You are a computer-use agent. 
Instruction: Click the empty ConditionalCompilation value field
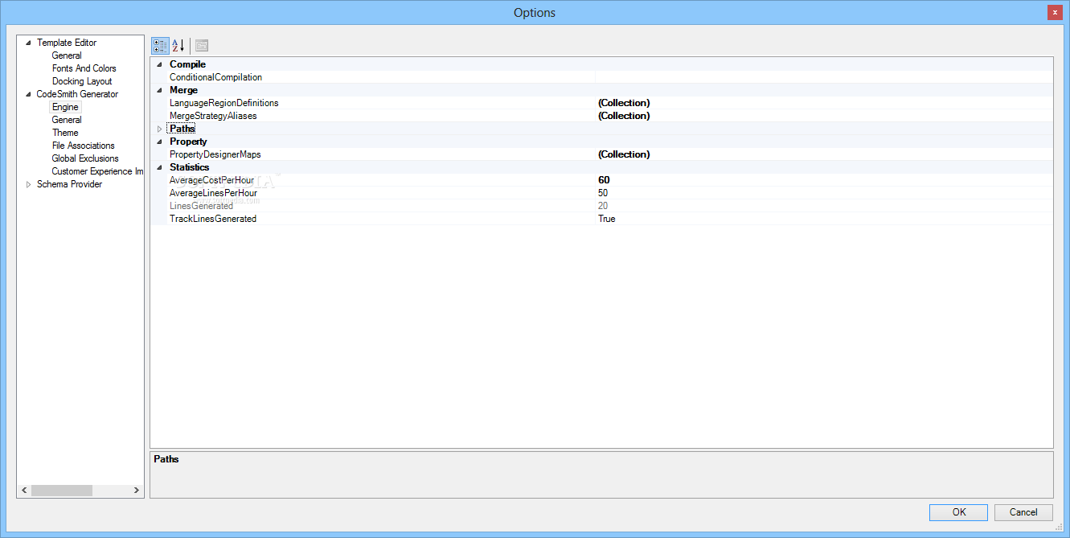pyautogui.click(x=824, y=77)
